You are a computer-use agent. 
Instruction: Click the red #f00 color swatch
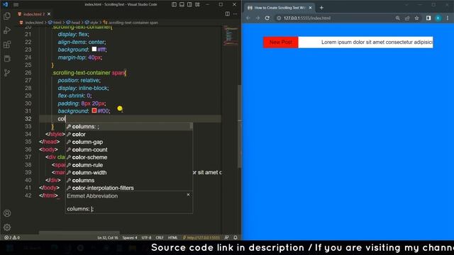[94, 110]
